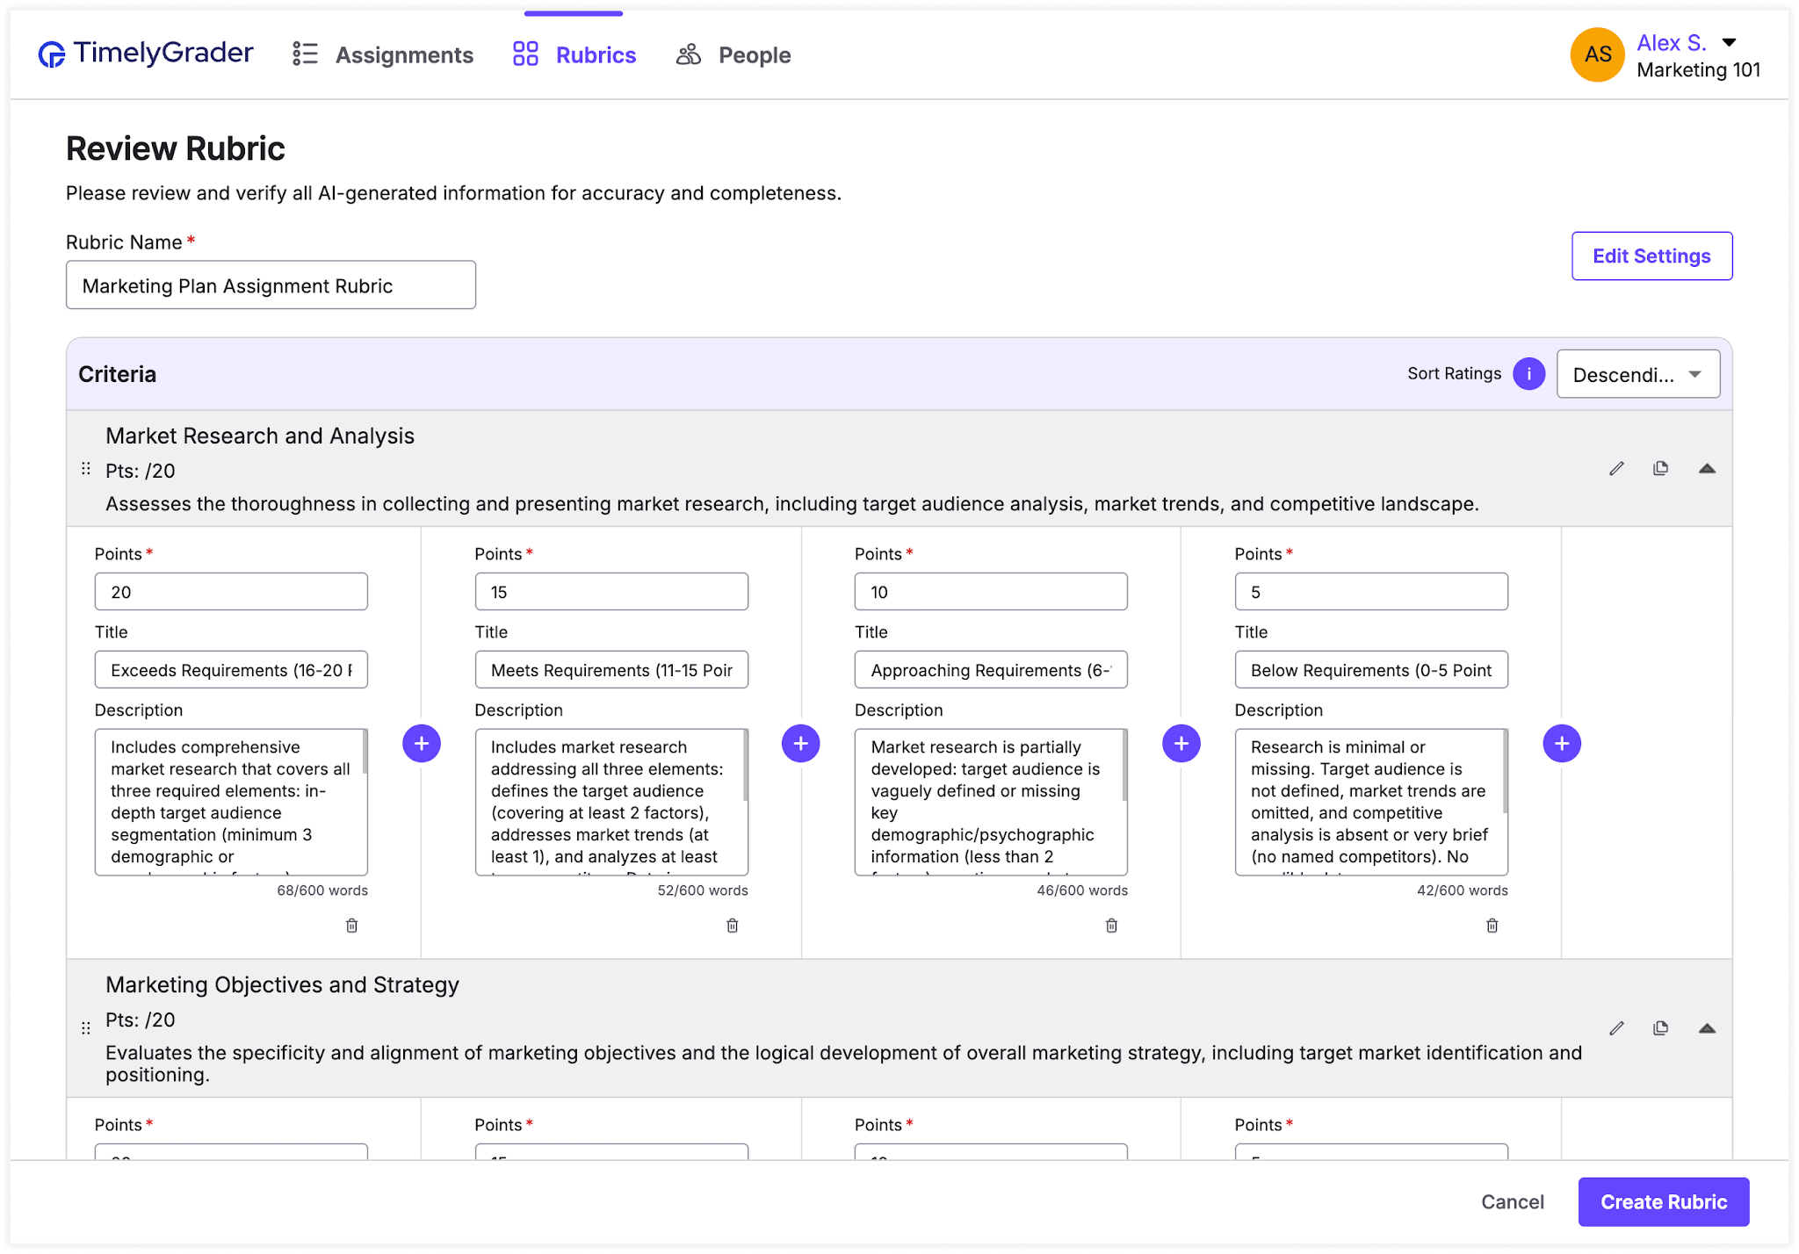Collapse the Marketing Objectives and Strategy criterion
The height and width of the screenshot is (1254, 1799).
[1707, 1028]
